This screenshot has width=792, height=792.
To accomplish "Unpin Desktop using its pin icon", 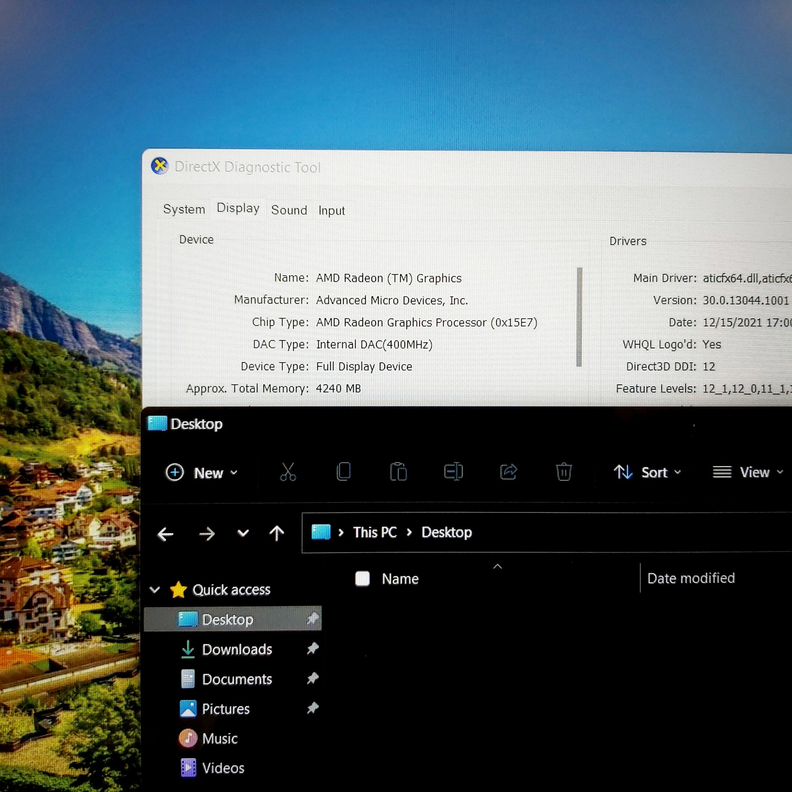I will tap(313, 619).
